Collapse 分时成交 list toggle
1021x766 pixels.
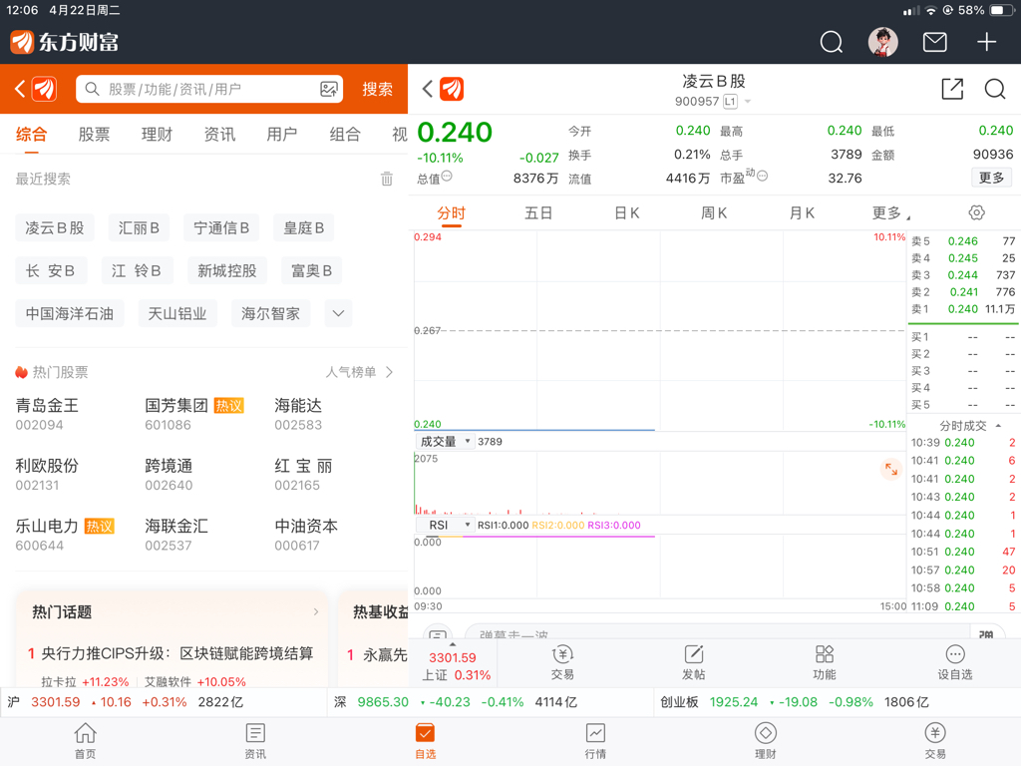coord(998,426)
